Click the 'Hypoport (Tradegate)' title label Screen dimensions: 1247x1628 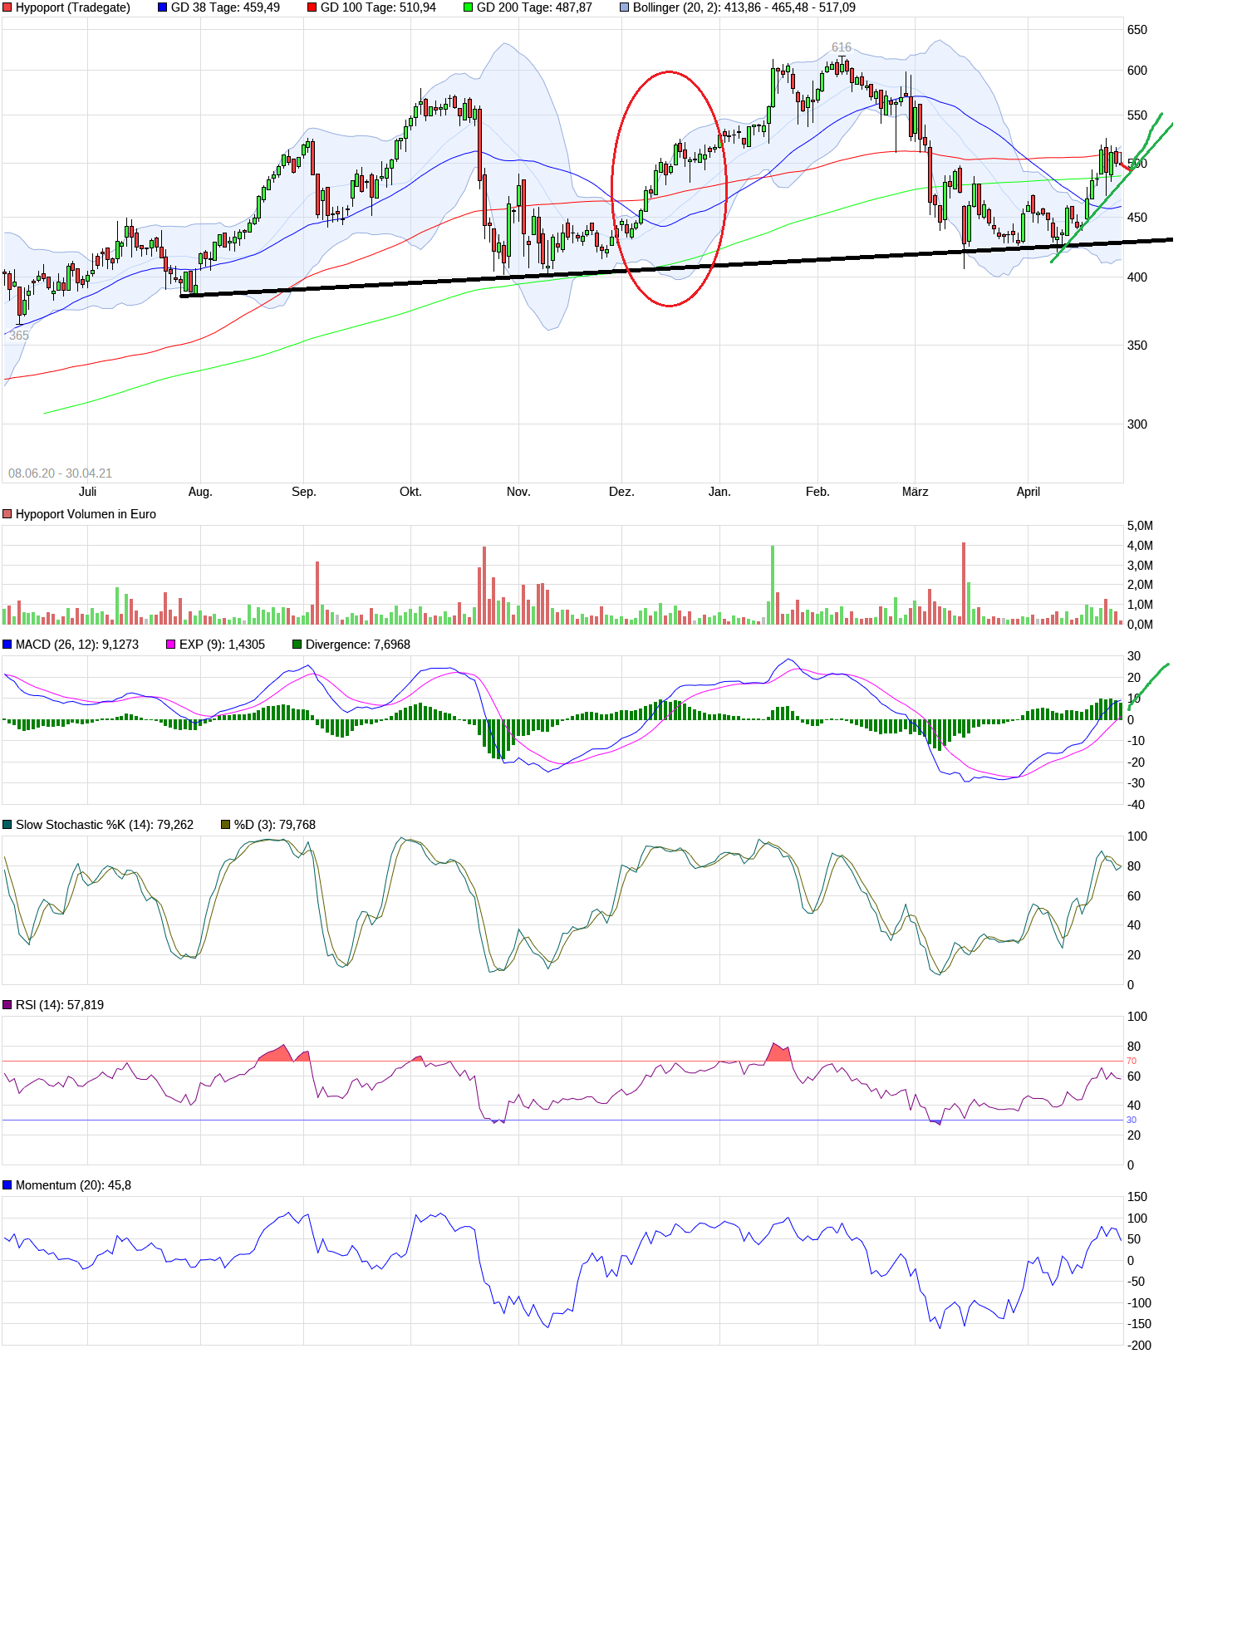(x=73, y=7)
